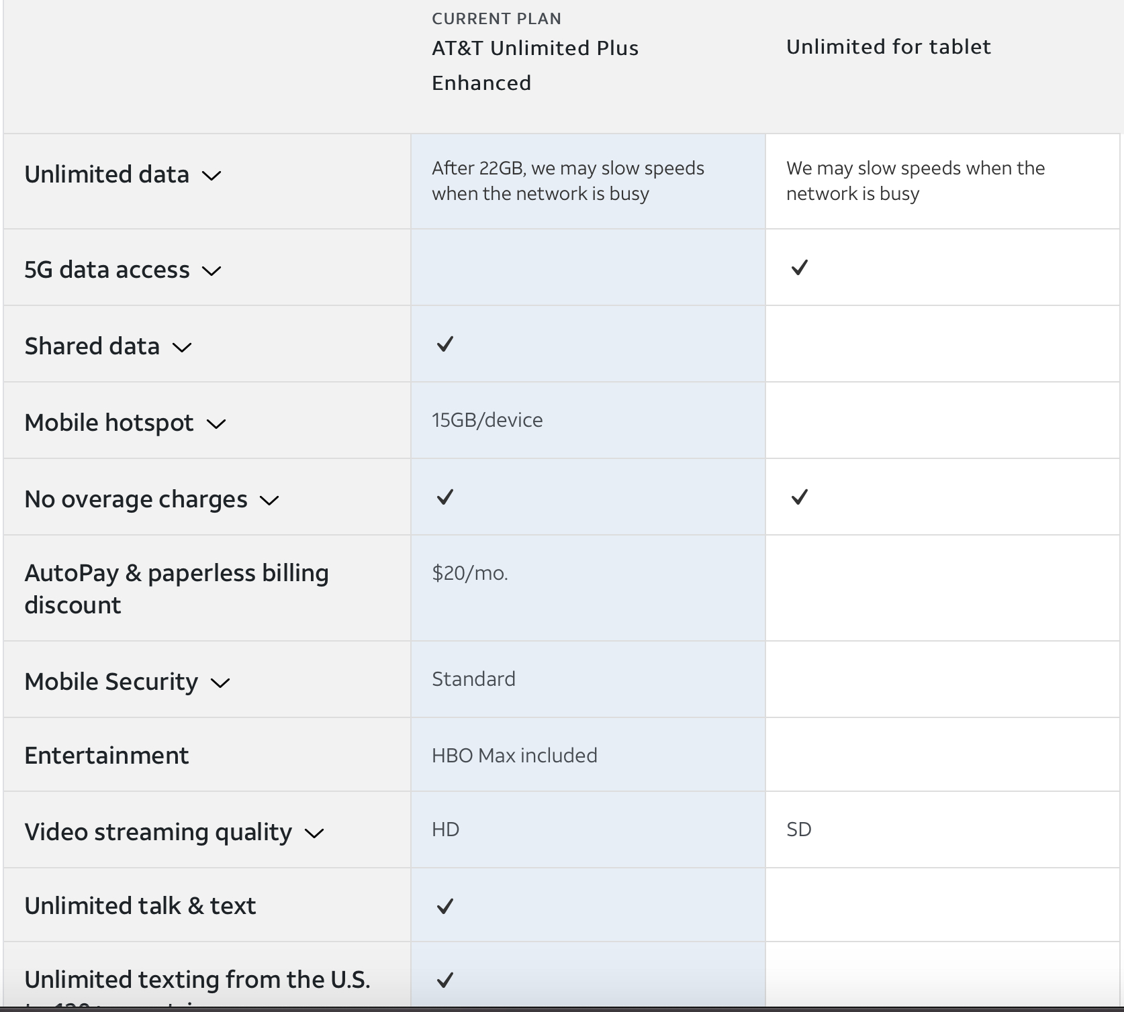
Task: Click the 15GB/device hotspot cell
Action: click(487, 420)
